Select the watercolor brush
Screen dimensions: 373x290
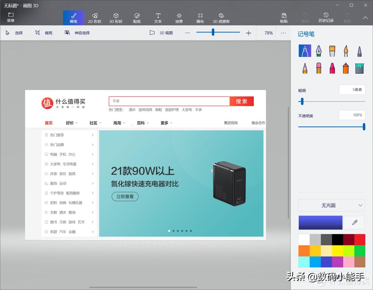pyautogui.click(x=345, y=50)
